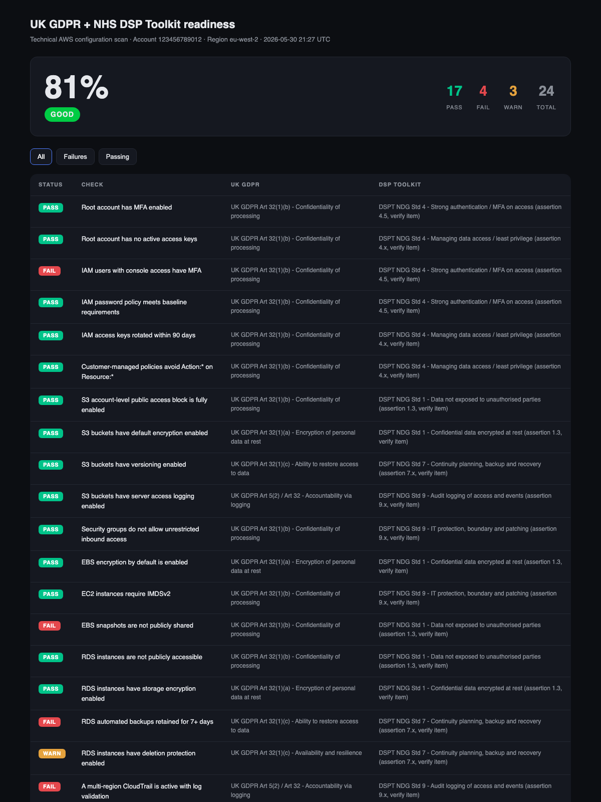Select 'RDS instances are not publicly accessible'

click(142, 657)
